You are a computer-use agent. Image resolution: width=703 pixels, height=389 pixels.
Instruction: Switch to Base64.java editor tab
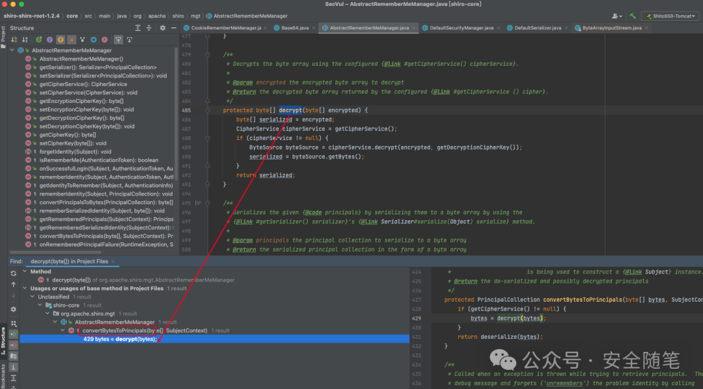coord(295,28)
